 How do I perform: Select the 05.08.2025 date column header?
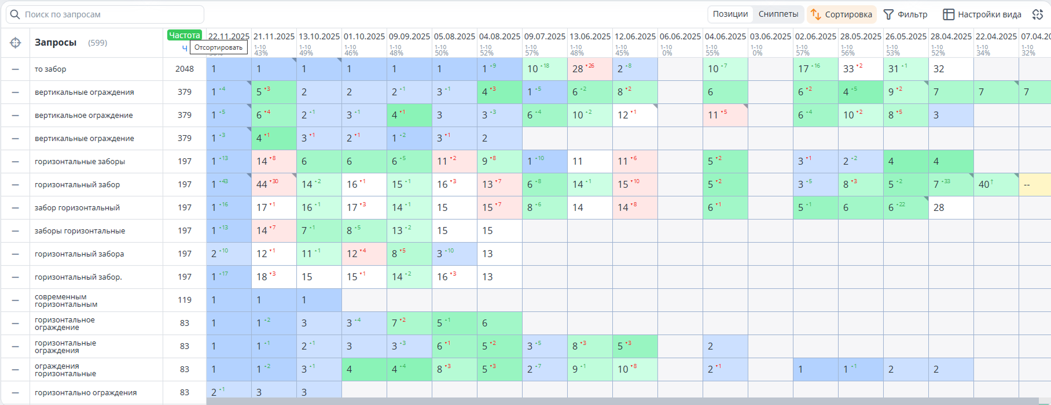coord(454,36)
